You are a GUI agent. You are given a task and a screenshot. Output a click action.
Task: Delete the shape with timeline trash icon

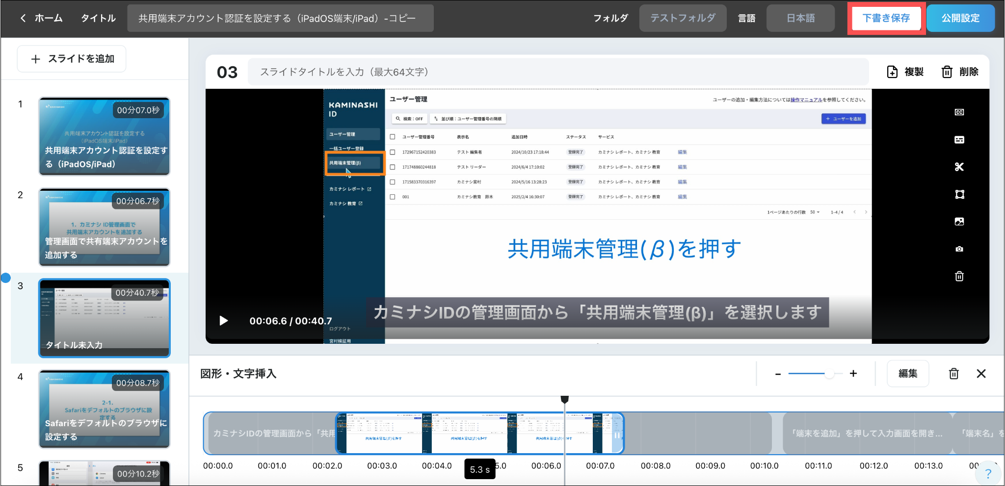(x=953, y=374)
